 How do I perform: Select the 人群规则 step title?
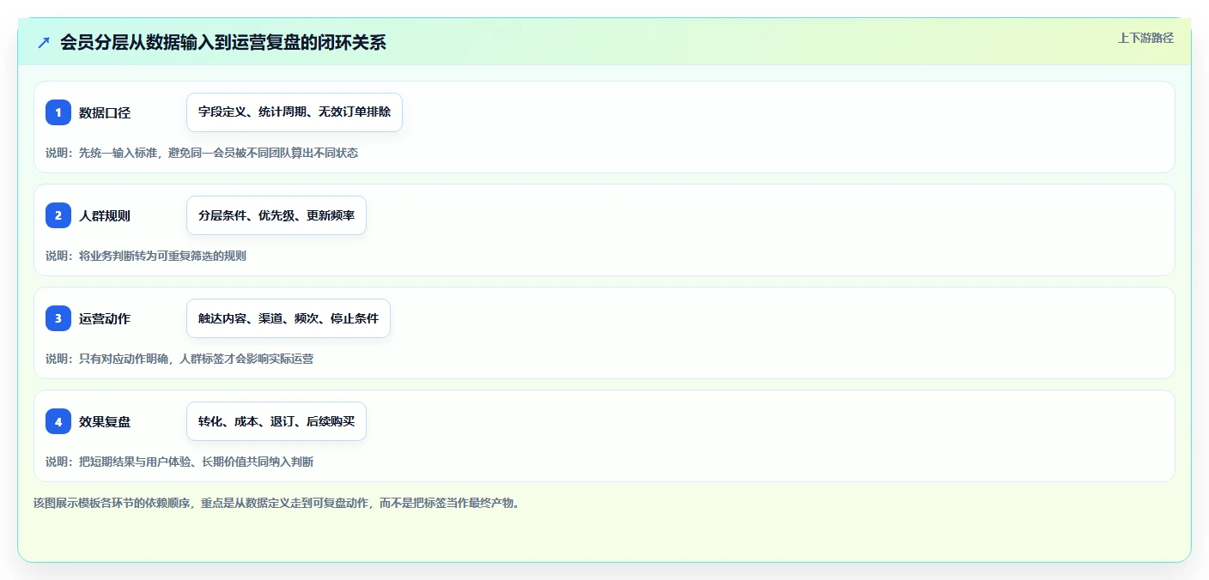click(105, 215)
